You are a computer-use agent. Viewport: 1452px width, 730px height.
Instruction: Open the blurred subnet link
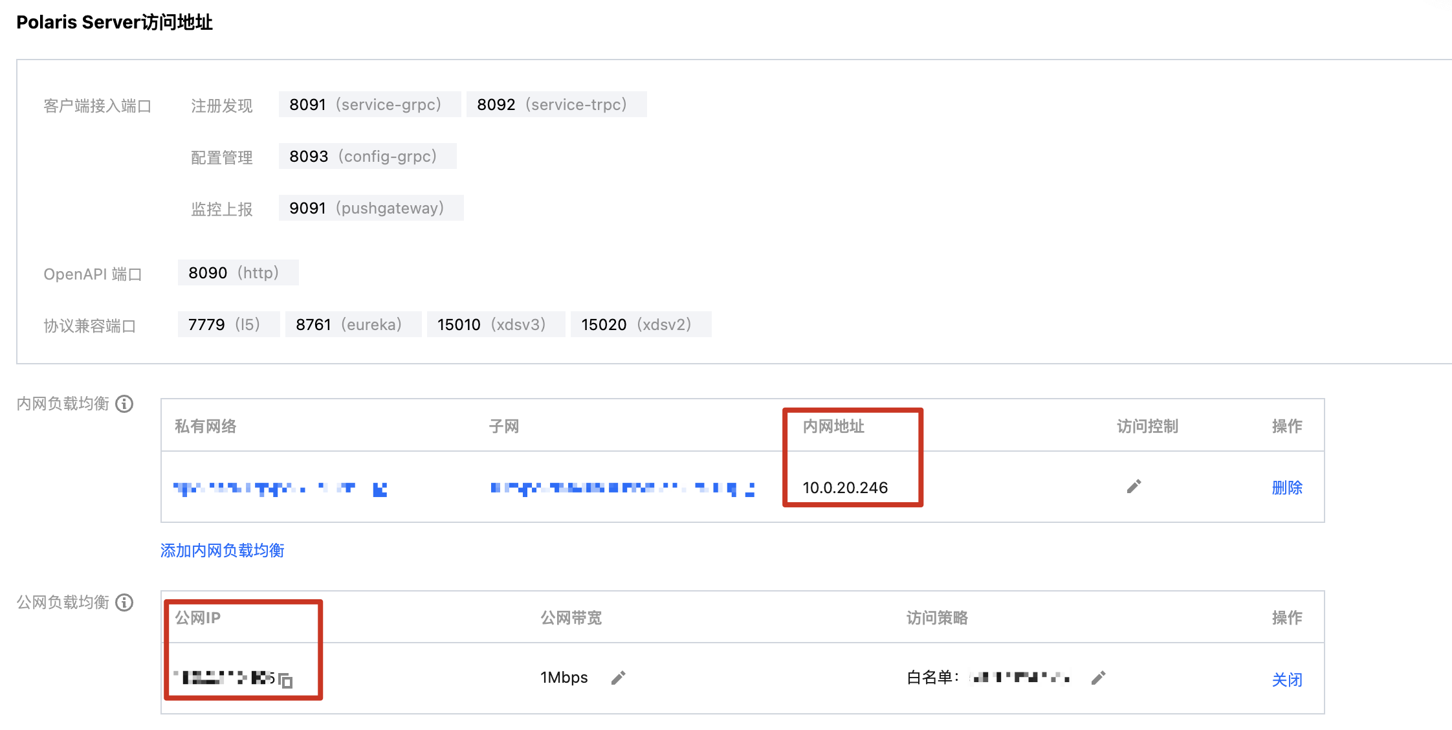tap(621, 489)
